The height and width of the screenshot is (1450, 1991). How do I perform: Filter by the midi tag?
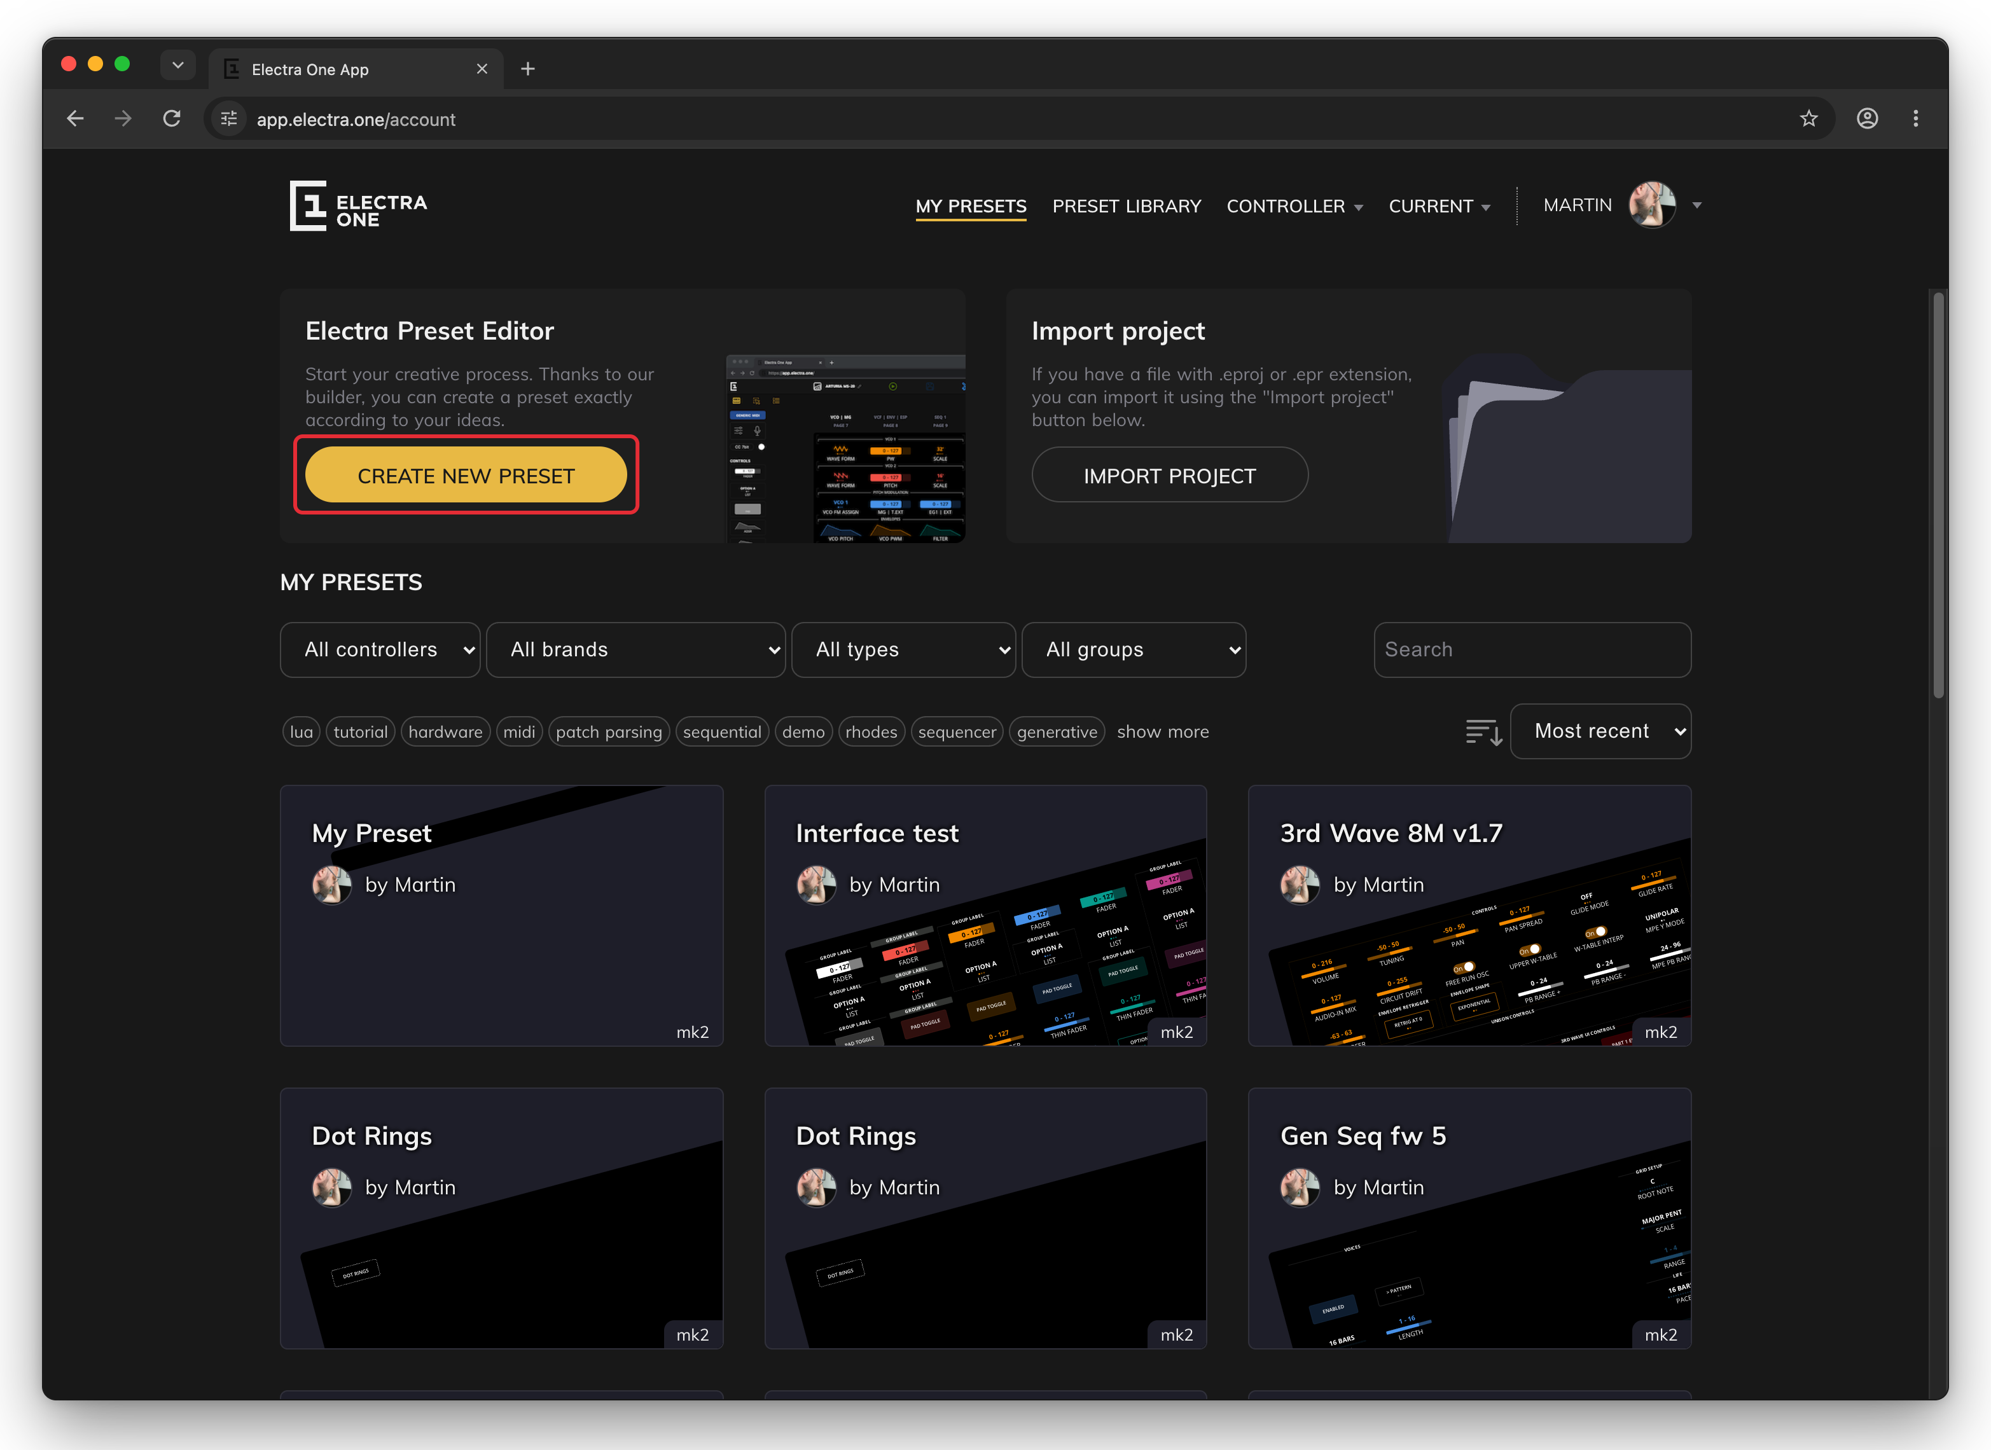pyautogui.click(x=519, y=732)
